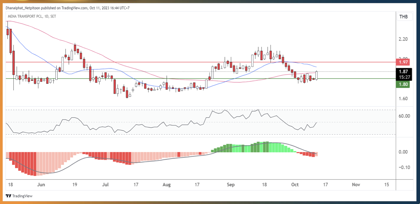This screenshot has width=420, height=204.
Task: Click the 19 date label after Jun
Action: click(74, 185)
